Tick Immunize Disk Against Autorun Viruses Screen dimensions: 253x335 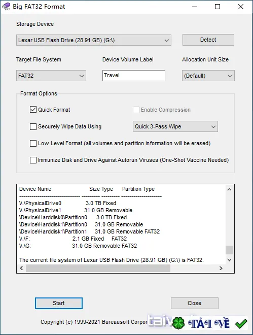pos(33,160)
